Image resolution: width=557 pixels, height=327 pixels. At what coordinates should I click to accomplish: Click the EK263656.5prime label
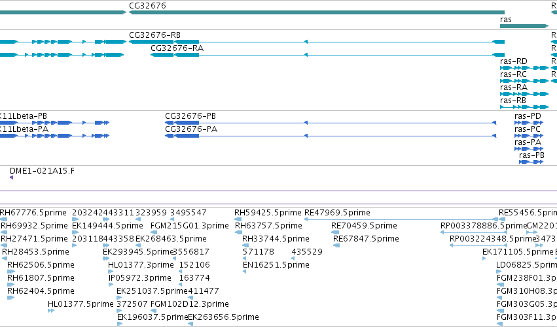click(223, 317)
